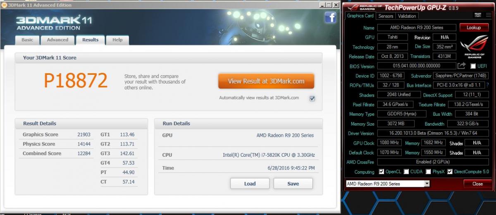Click the GPU value Tahiti
Screen dimensions: 496x215
[392, 37]
